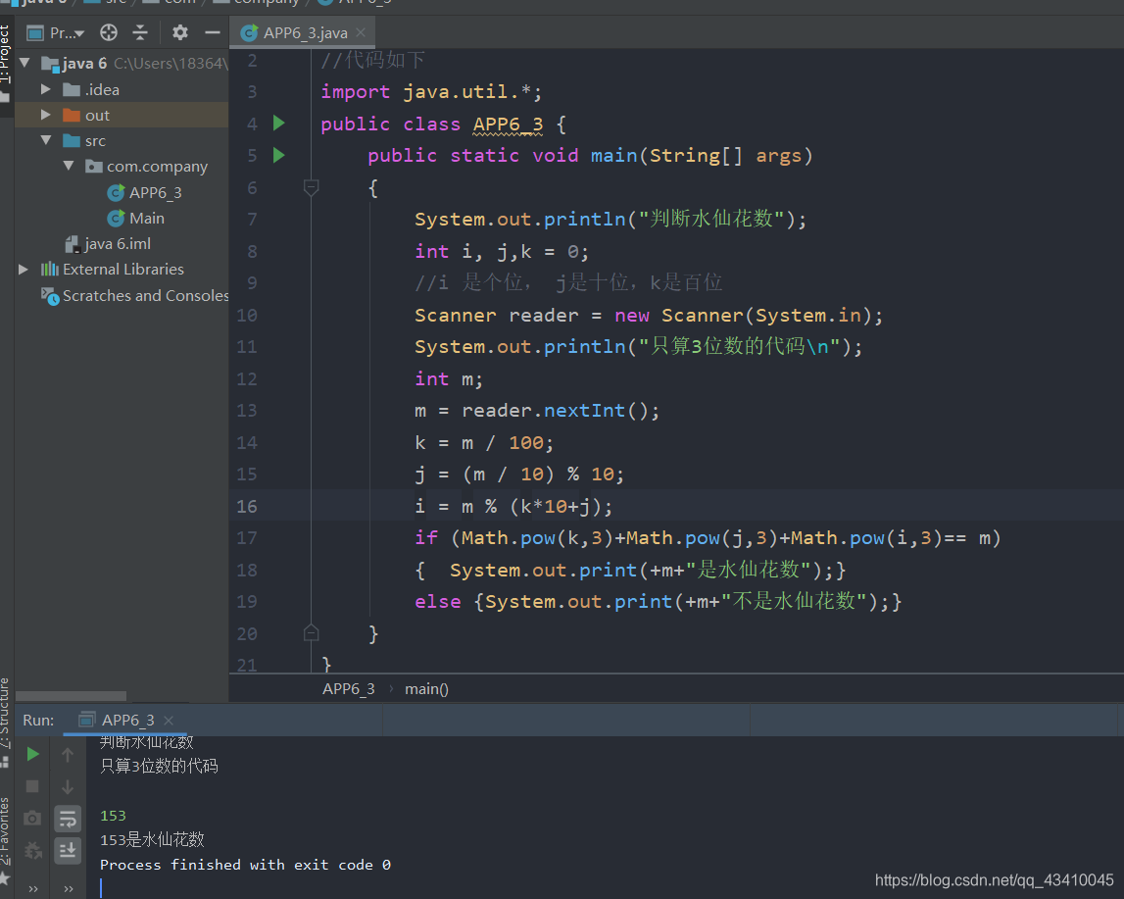Click the import java.util statement
The image size is (1124, 899).
pyautogui.click(x=431, y=92)
